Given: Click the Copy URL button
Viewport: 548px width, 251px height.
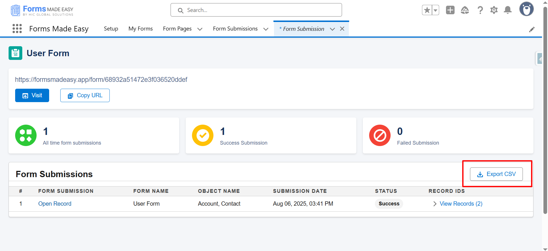Looking at the screenshot, I should [x=85, y=95].
